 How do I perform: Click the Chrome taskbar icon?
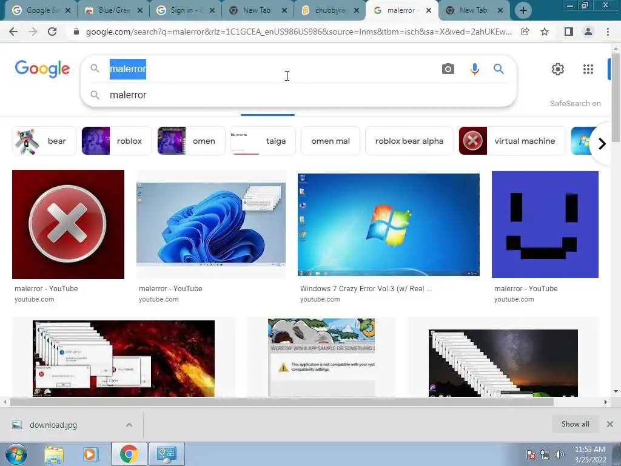click(x=129, y=454)
